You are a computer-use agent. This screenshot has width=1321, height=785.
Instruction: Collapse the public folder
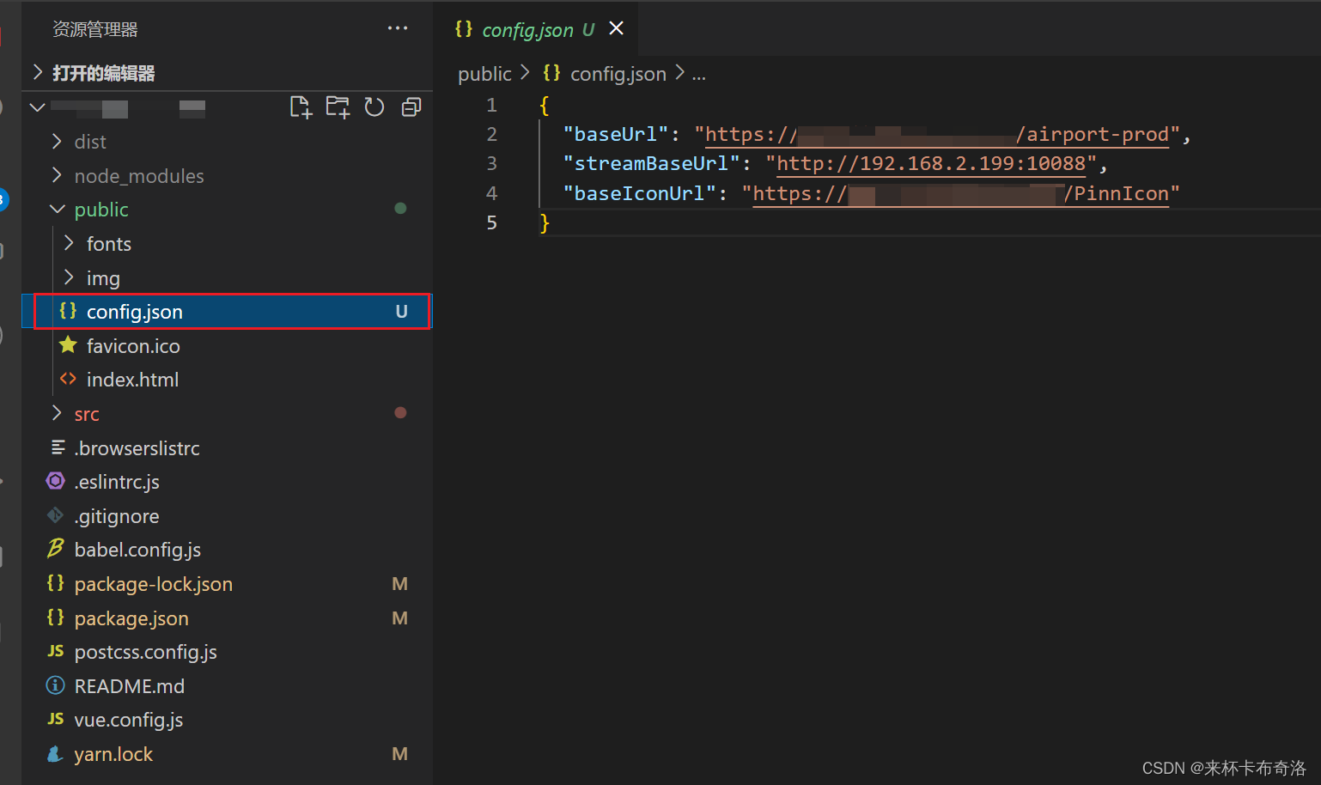(227, 210)
